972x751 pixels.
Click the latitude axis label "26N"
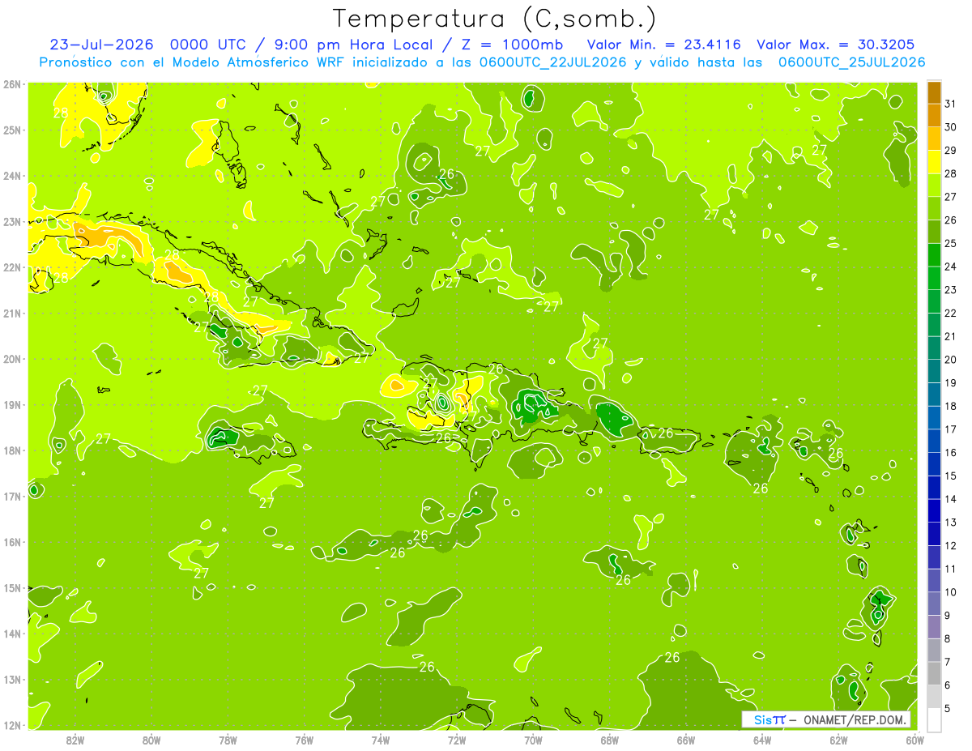pos(12,84)
